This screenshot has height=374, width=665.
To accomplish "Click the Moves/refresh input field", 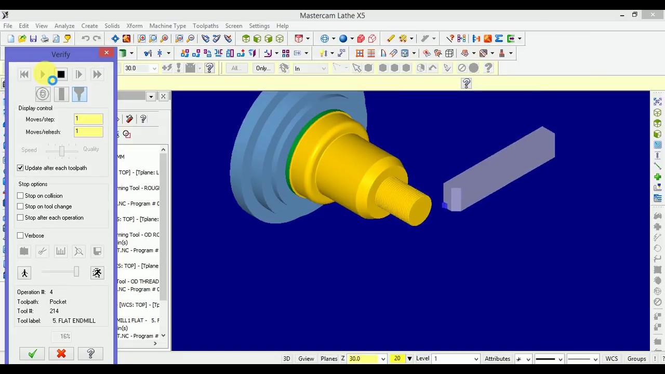I will point(88,132).
